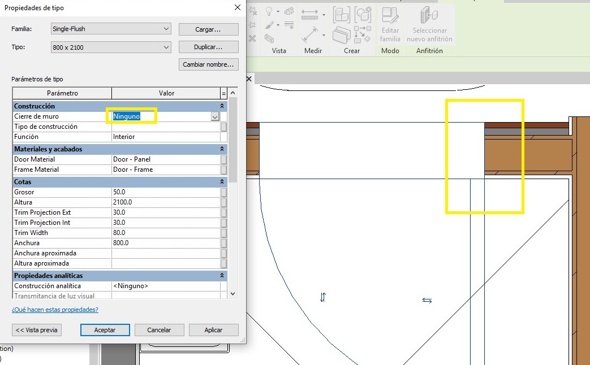Click the Create Parts icon
The height and width of the screenshot is (365, 590).
[x=363, y=15]
